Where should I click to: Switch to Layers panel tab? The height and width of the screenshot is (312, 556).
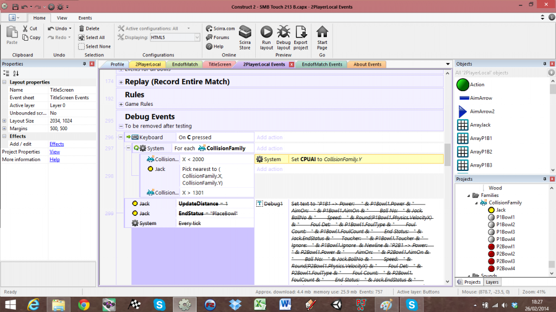[x=492, y=282]
